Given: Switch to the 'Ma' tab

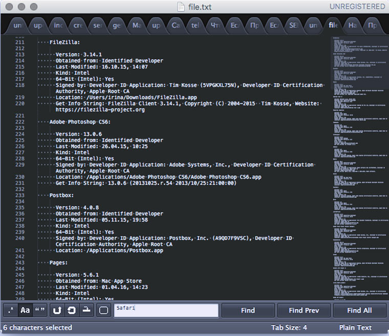Looking at the screenshot, I should 137,25.
